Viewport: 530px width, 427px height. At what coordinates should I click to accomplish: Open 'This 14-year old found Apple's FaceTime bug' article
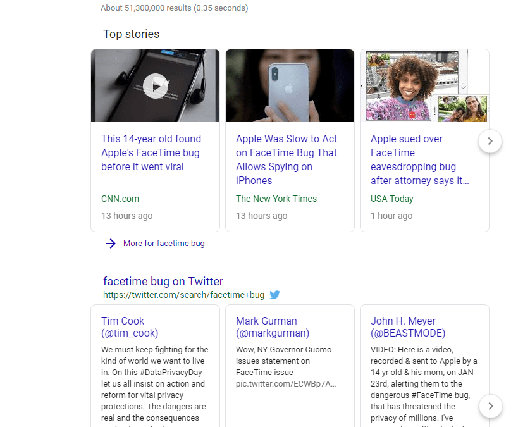click(x=151, y=153)
